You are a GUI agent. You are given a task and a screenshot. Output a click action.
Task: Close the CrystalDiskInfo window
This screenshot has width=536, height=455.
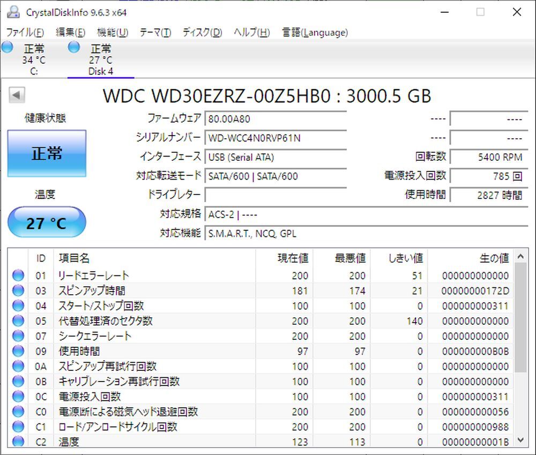pyautogui.click(x=517, y=12)
